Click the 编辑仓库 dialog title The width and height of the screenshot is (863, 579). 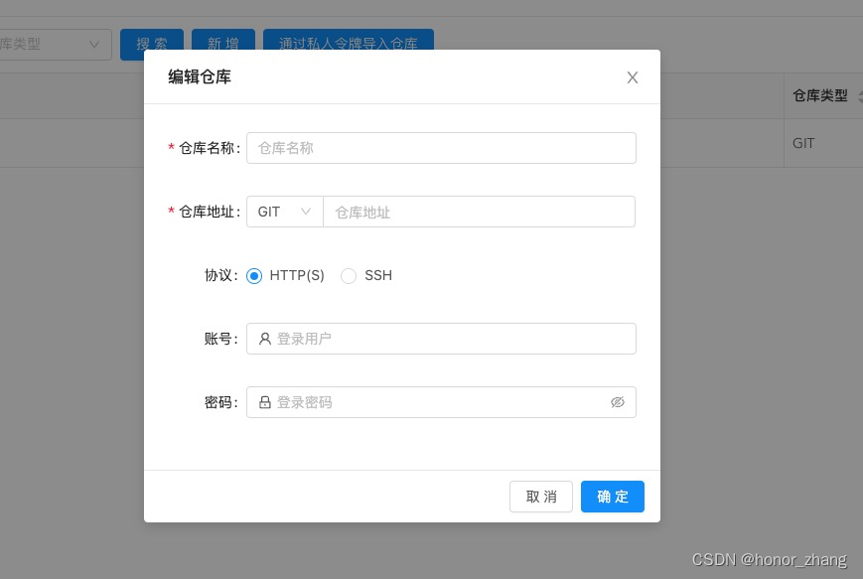tap(200, 77)
